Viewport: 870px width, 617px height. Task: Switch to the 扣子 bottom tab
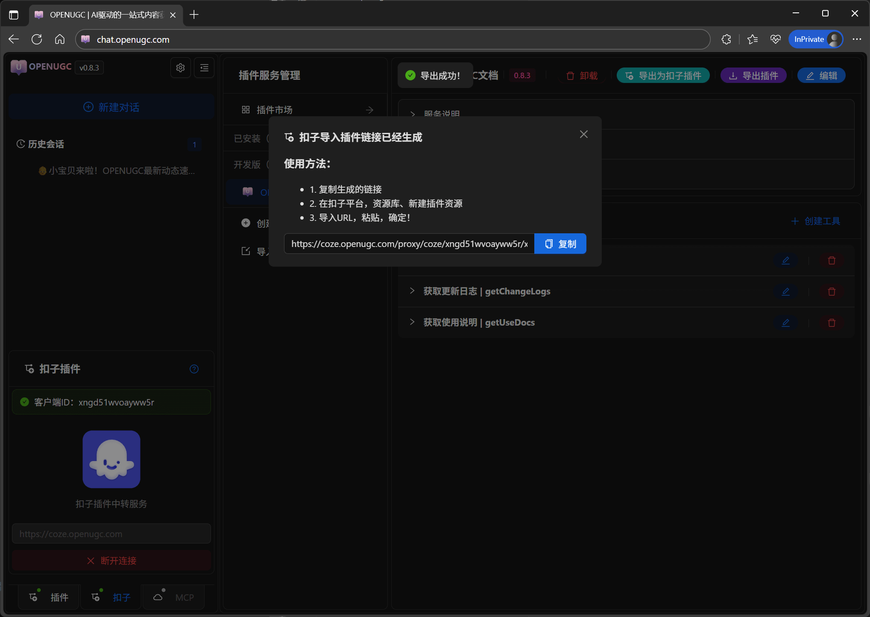coord(111,597)
